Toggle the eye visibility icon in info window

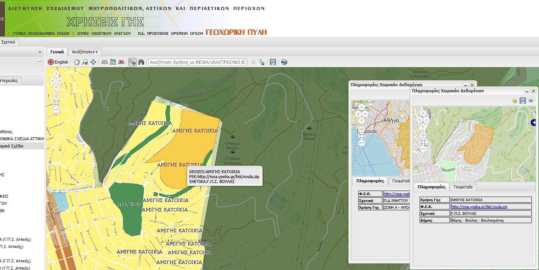[x=531, y=101]
